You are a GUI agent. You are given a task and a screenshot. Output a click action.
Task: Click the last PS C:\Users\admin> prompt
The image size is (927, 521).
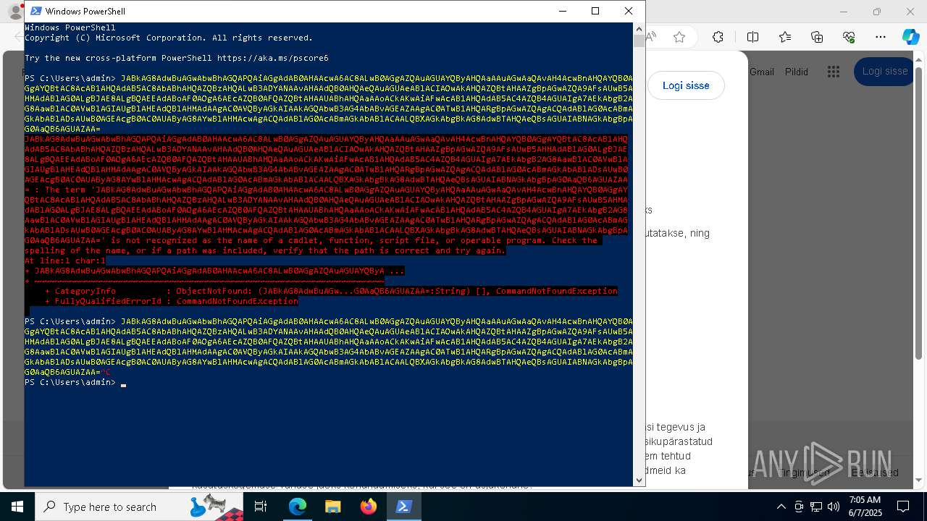coord(70,382)
